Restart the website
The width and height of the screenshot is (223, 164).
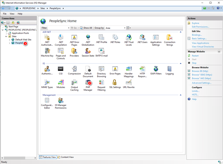tap(195, 56)
